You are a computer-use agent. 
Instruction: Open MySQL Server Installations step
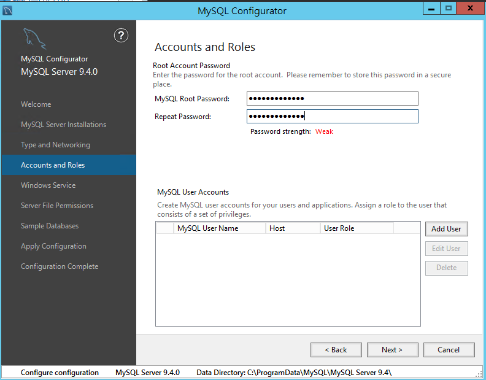(64, 125)
